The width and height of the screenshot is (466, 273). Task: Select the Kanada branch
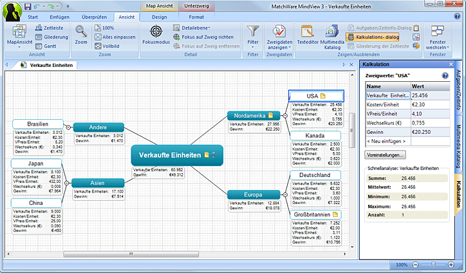[x=315, y=136]
